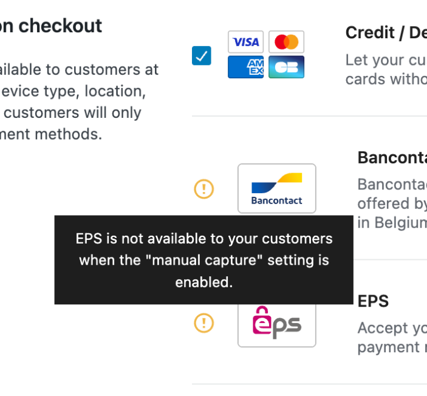Viewport: 427px width, 396px height.
Task: Click the EPS manual capture tooltip
Action: click(x=204, y=260)
